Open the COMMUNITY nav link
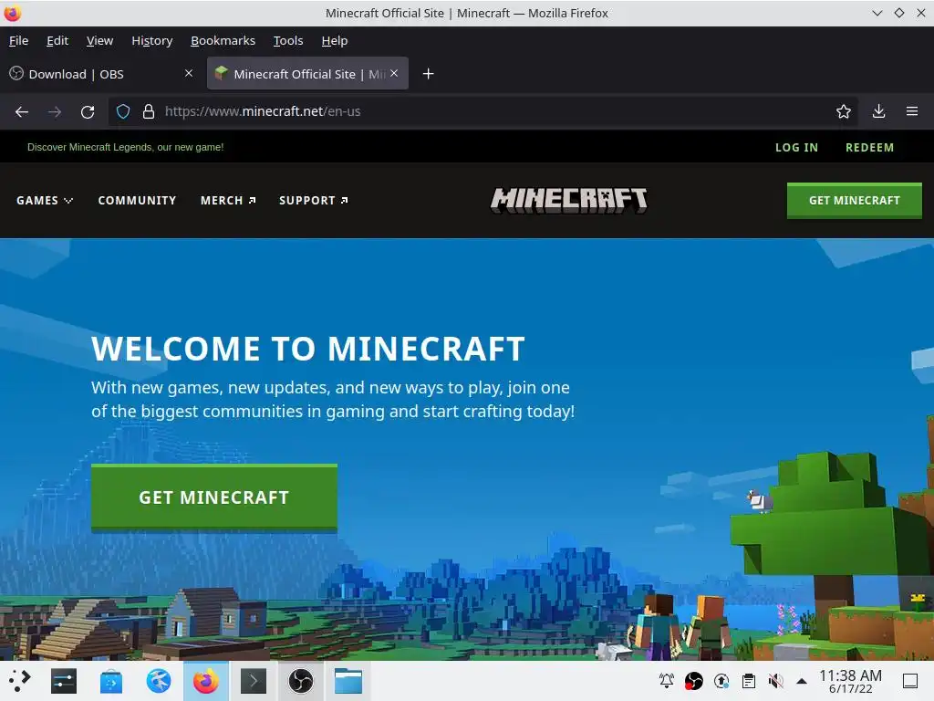 coord(137,200)
